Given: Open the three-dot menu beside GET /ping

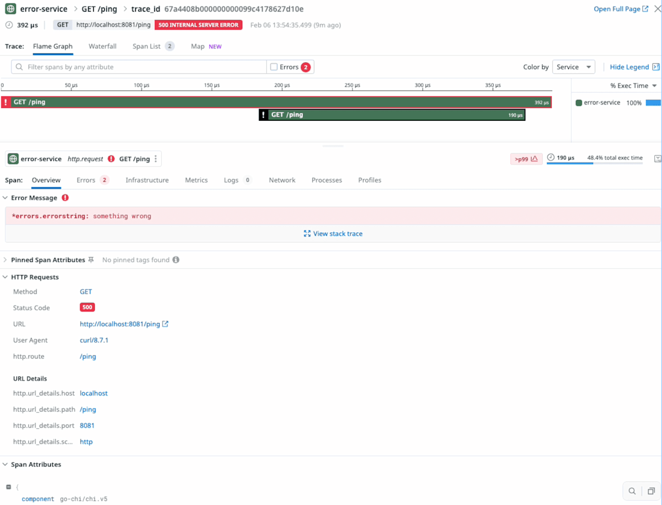Looking at the screenshot, I should 156,159.
